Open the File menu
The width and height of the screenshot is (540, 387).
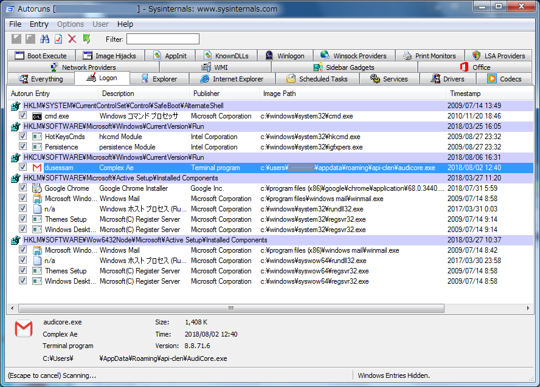coord(15,24)
